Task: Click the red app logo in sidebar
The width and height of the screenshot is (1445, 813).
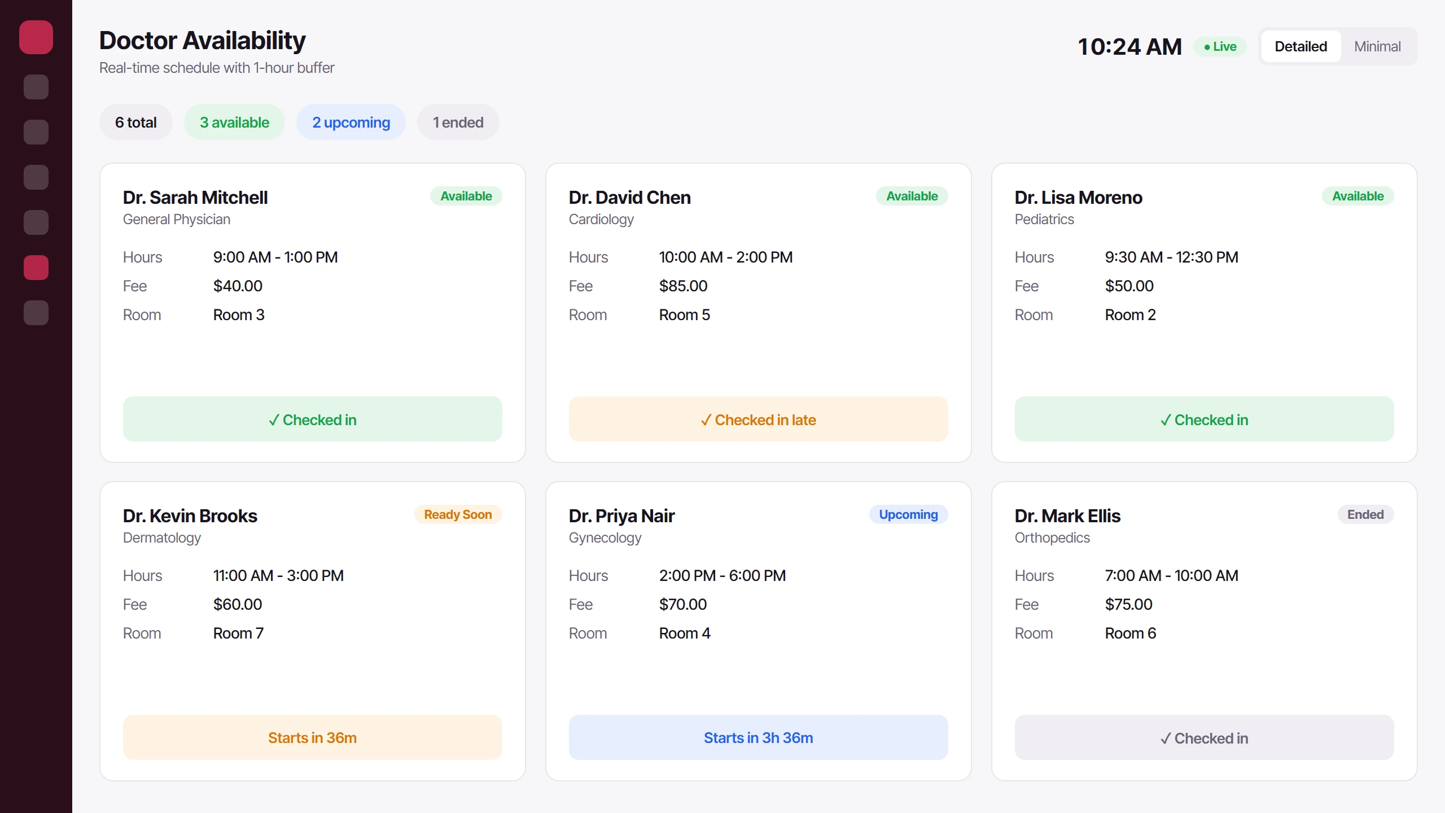Action: click(x=36, y=37)
